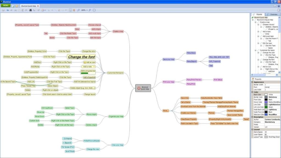The image size is (281, 158).
Task: Click the Paste icon
Action: [x=23, y=10]
